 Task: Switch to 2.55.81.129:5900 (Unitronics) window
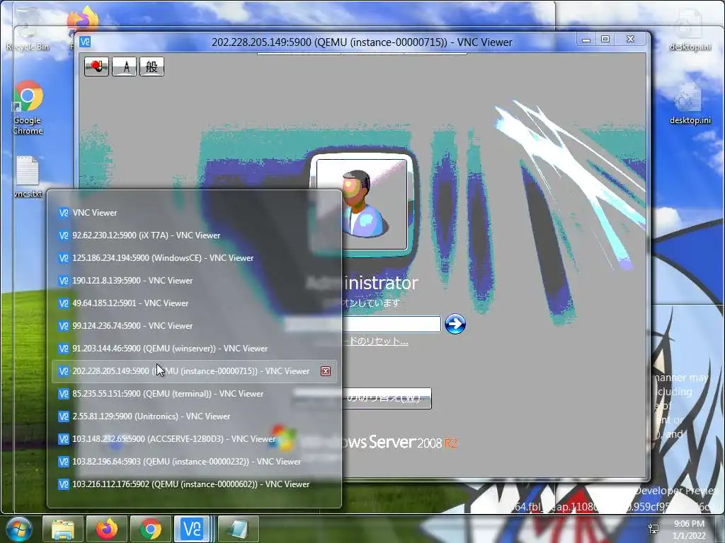(x=194, y=416)
